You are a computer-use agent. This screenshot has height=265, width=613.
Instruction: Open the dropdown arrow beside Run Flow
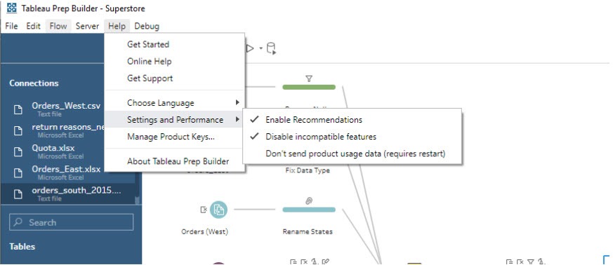pyautogui.click(x=261, y=49)
